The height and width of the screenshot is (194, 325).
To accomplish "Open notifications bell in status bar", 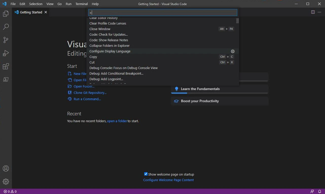I will coord(320,191).
